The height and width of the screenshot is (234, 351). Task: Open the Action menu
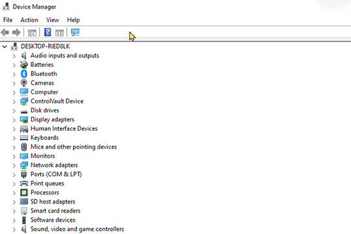29,20
